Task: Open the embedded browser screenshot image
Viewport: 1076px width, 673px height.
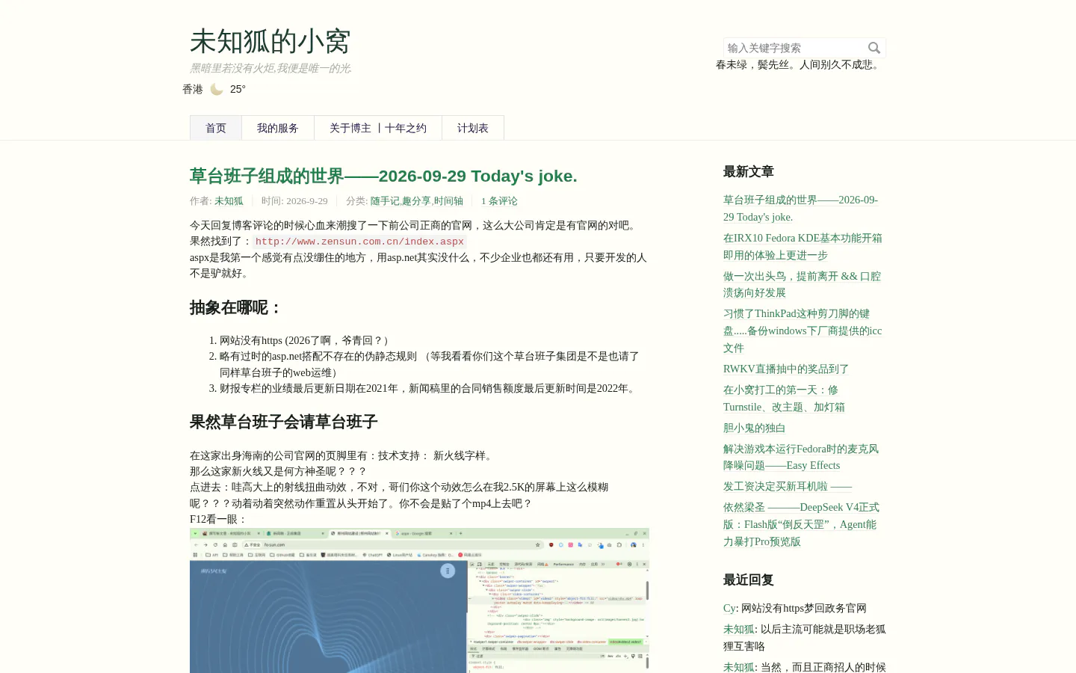Action: coord(419,600)
